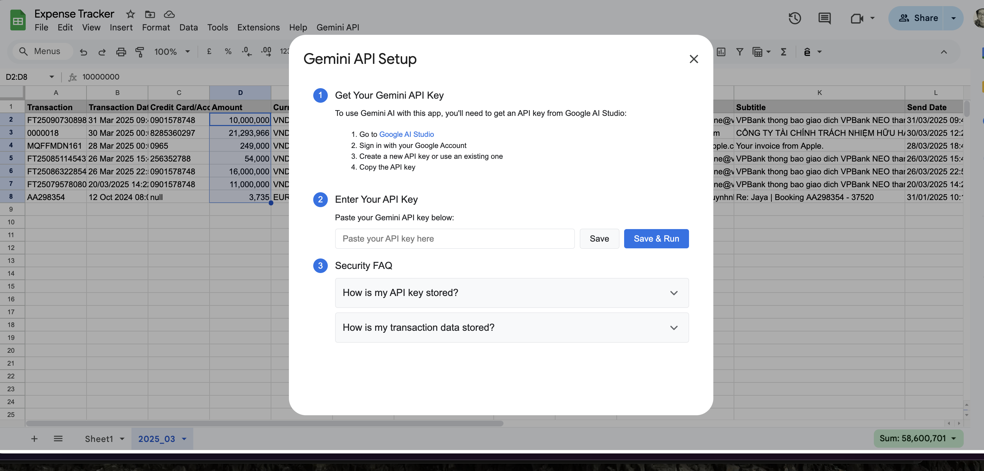Open the Google Sheets home icon

18,20
